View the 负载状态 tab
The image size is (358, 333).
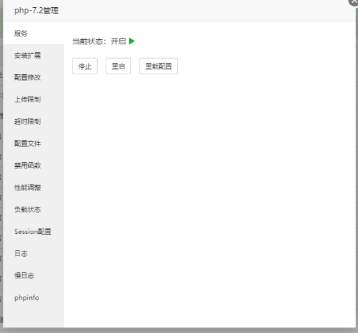click(33, 209)
